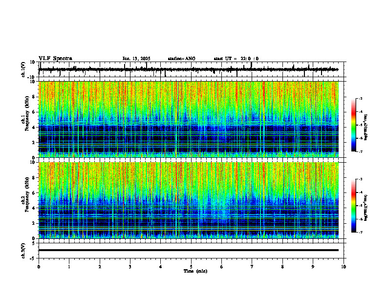
Task: Click the "Time (min)" axis label
Action: tap(195, 271)
